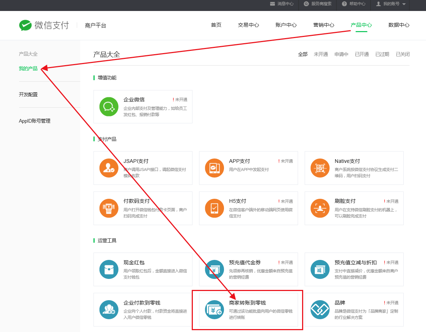The image size is (426, 332).
Task: Click the 刷脸支付 face scan icon
Action: coord(320,208)
